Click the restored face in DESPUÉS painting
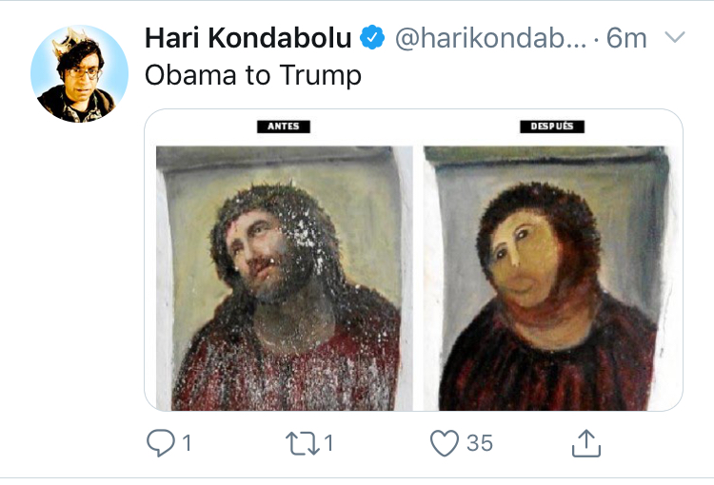714x485 pixels. pyautogui.click(x=524, y=260)
